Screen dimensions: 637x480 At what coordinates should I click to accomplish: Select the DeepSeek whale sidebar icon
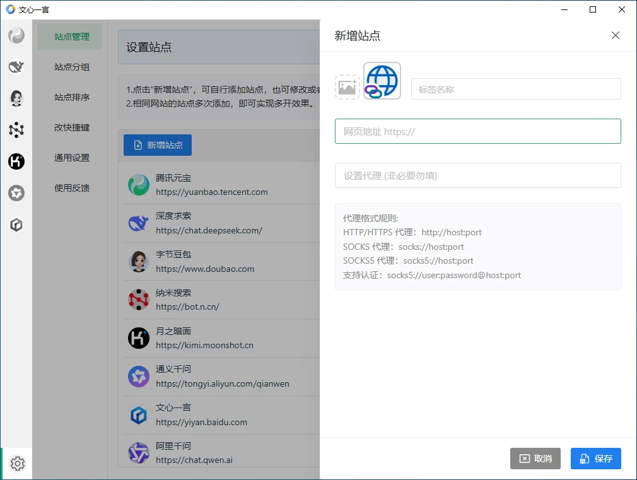click(16, 67)
